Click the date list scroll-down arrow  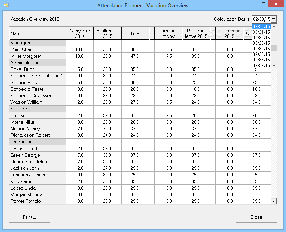274,65
